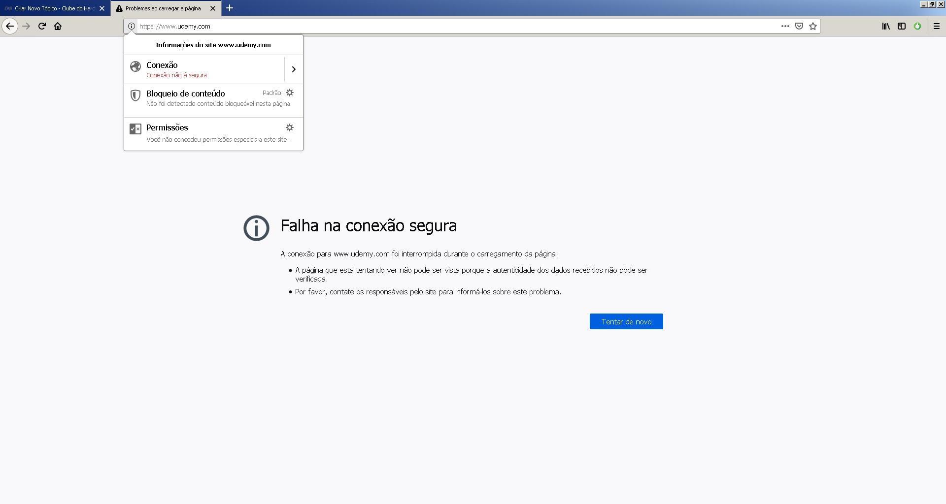Image resolution: width=946 pixels, height=504 pixels.
Task: Open page actions three-dots menu
Action: (785, 26)
